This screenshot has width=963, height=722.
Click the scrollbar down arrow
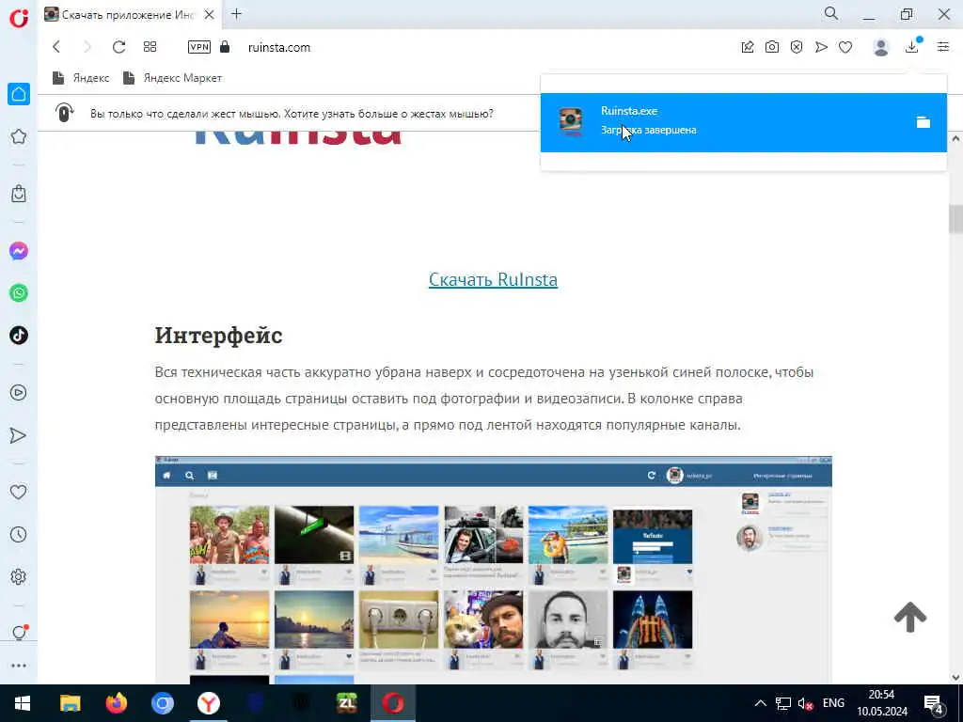coord(955,678)
